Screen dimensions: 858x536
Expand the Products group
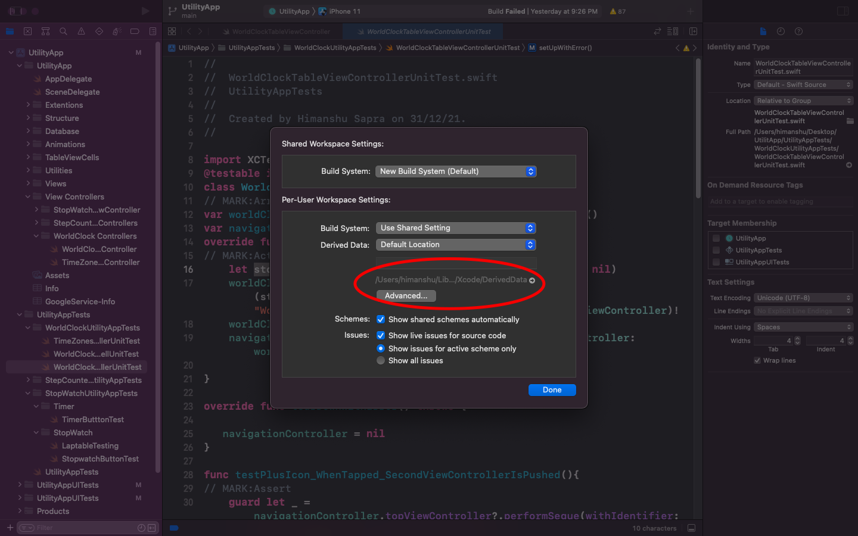point(20,512)
